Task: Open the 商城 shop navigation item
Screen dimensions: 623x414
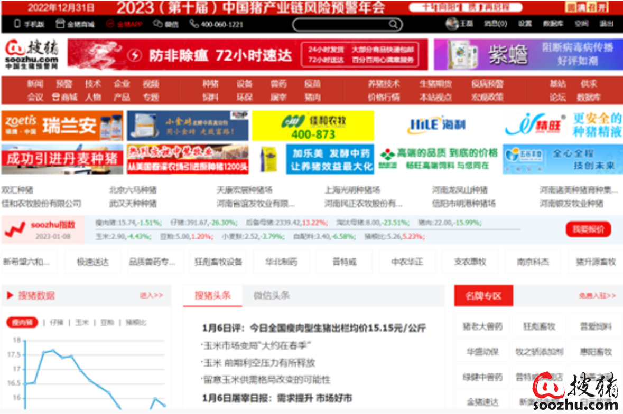Action: click(x=65, y=97)
